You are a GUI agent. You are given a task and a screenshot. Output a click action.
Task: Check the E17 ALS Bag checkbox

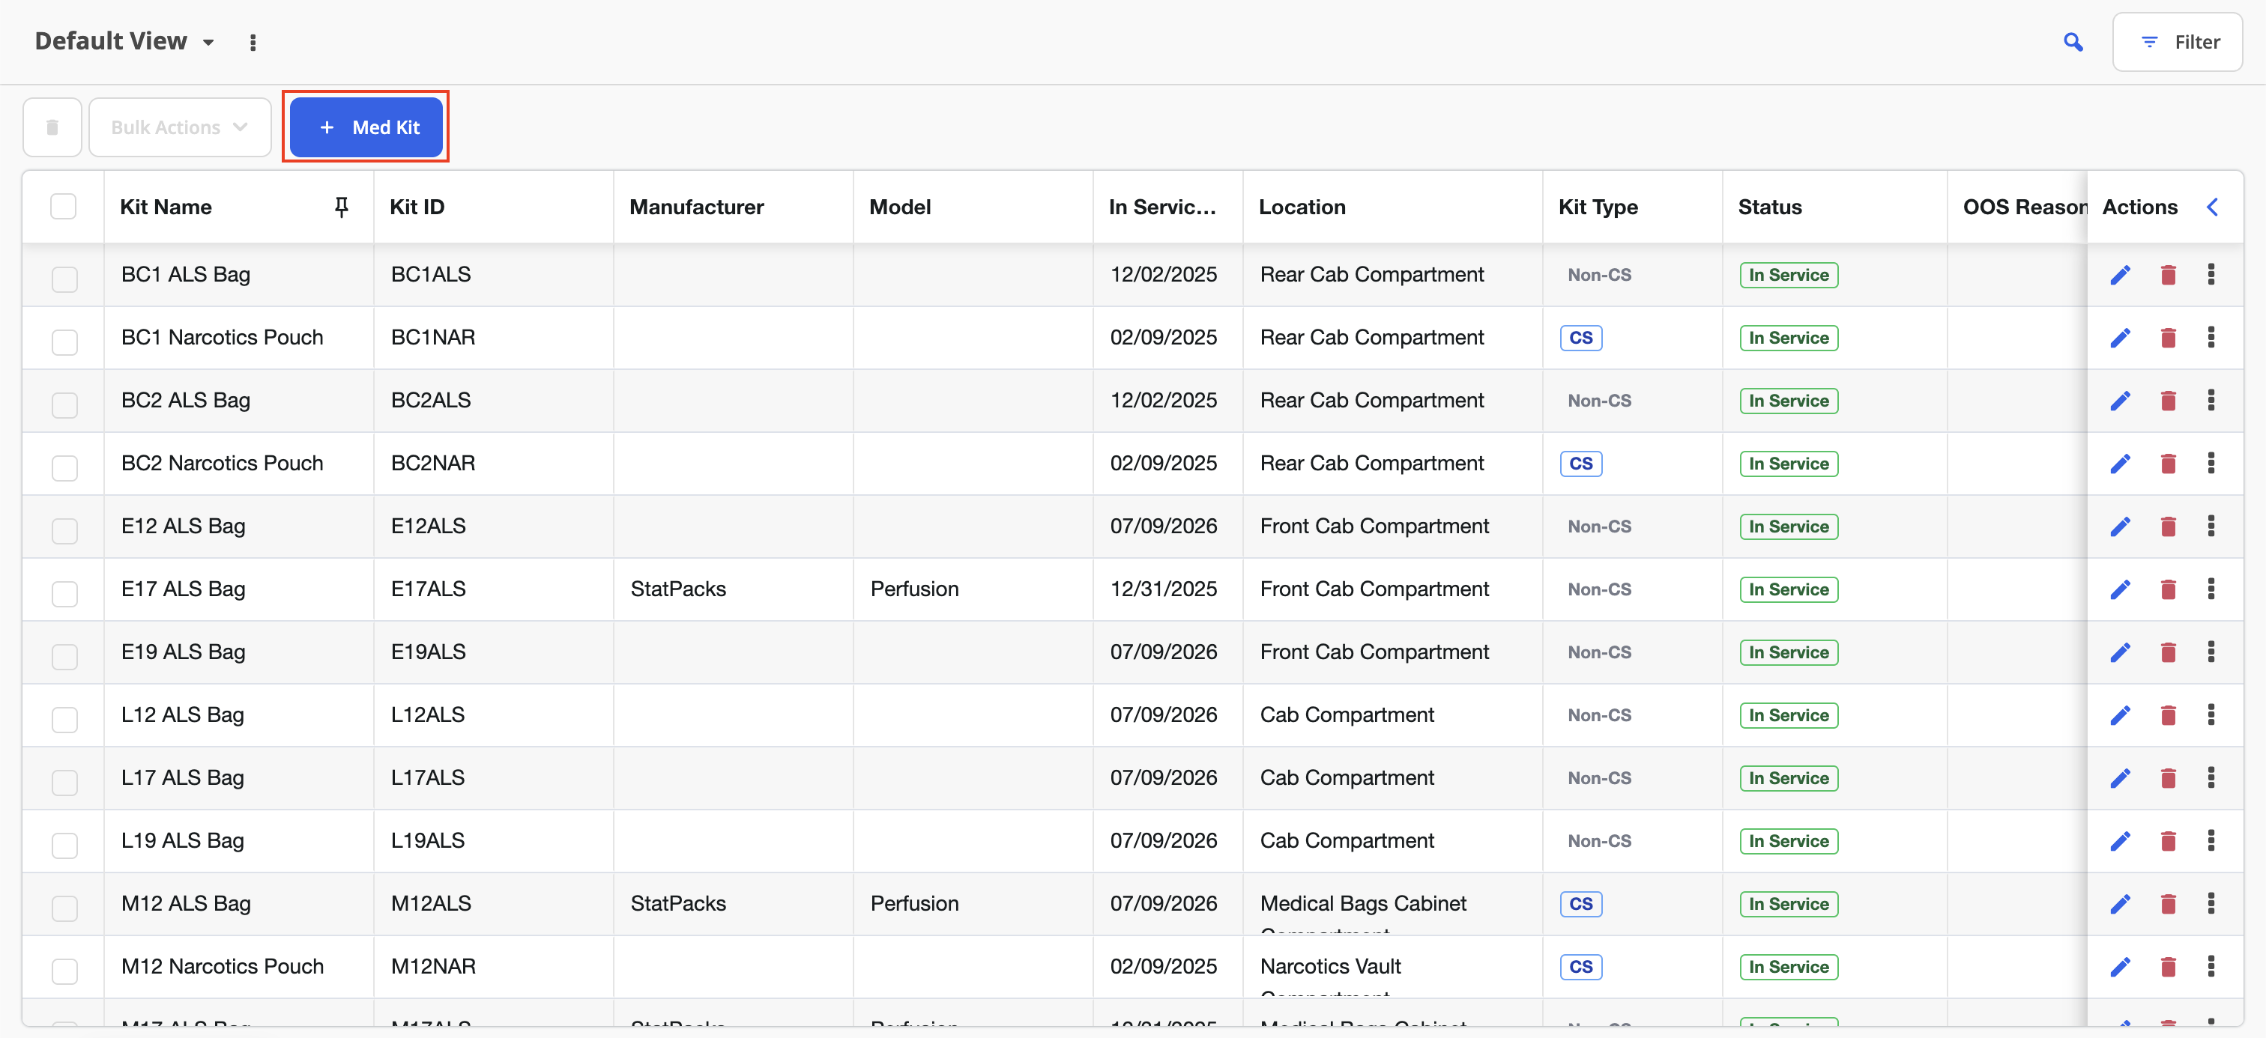pyautogui.click(x=64, y=593)
